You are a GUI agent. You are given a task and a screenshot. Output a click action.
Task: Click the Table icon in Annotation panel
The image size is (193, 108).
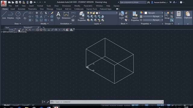[x=73, y=20]
